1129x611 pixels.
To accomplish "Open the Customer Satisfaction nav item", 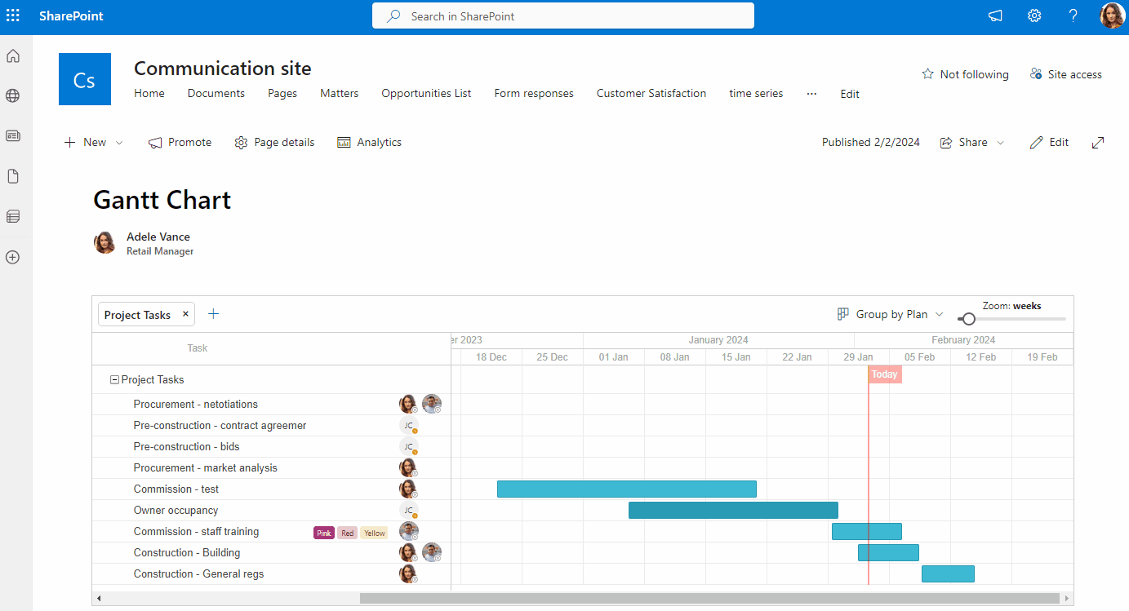I will [651, 93].
